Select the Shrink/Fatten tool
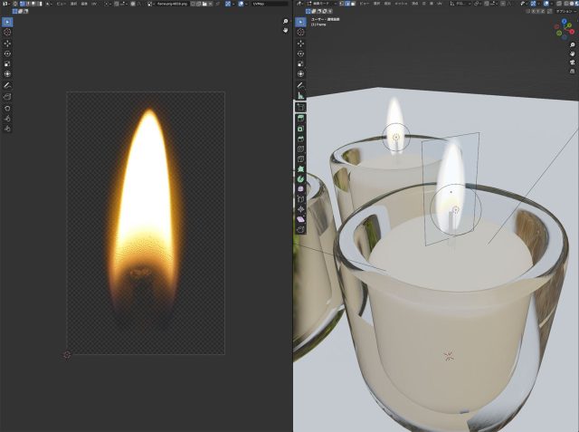Viewport: 579px width, 432px height. [300, 209]
